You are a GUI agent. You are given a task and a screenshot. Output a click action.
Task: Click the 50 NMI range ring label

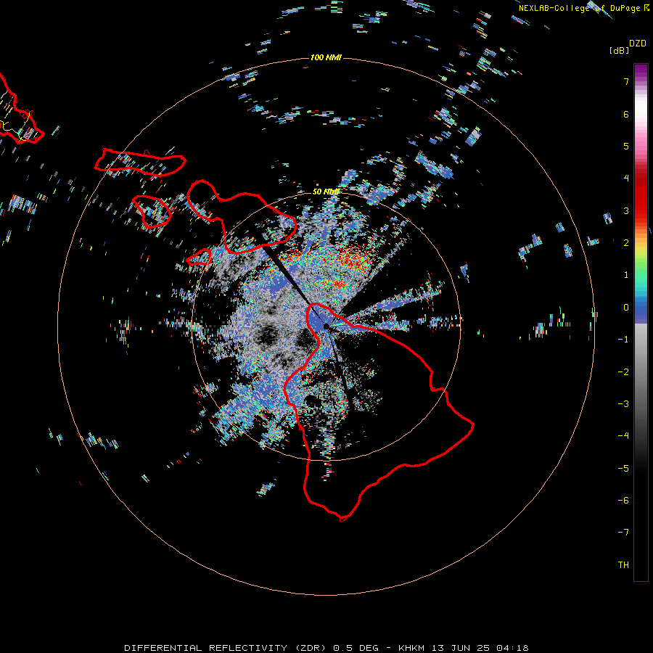(326, 192)
